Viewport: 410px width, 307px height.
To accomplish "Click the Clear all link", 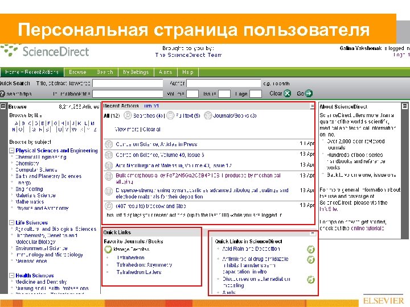I will (x=151, y=129).
